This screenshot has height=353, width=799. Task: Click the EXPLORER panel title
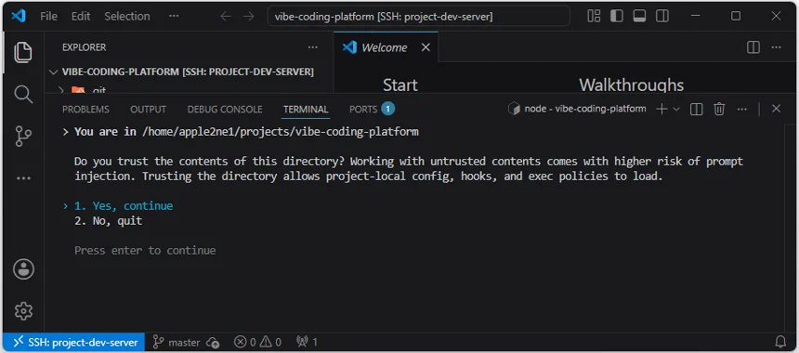(84, 47)
